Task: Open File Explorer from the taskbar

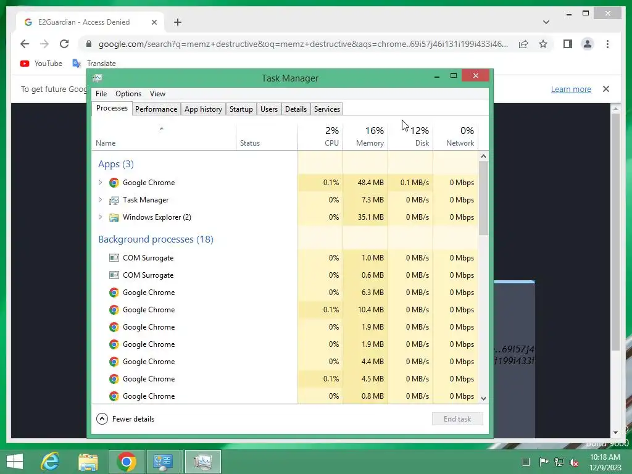Action: pos(88,462)
